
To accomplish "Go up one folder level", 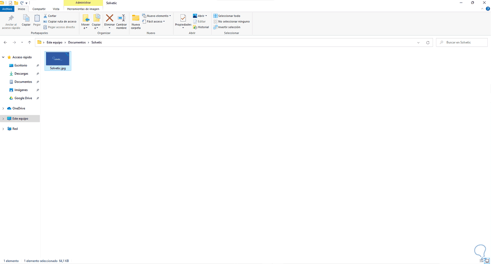I will click(29, 43).
